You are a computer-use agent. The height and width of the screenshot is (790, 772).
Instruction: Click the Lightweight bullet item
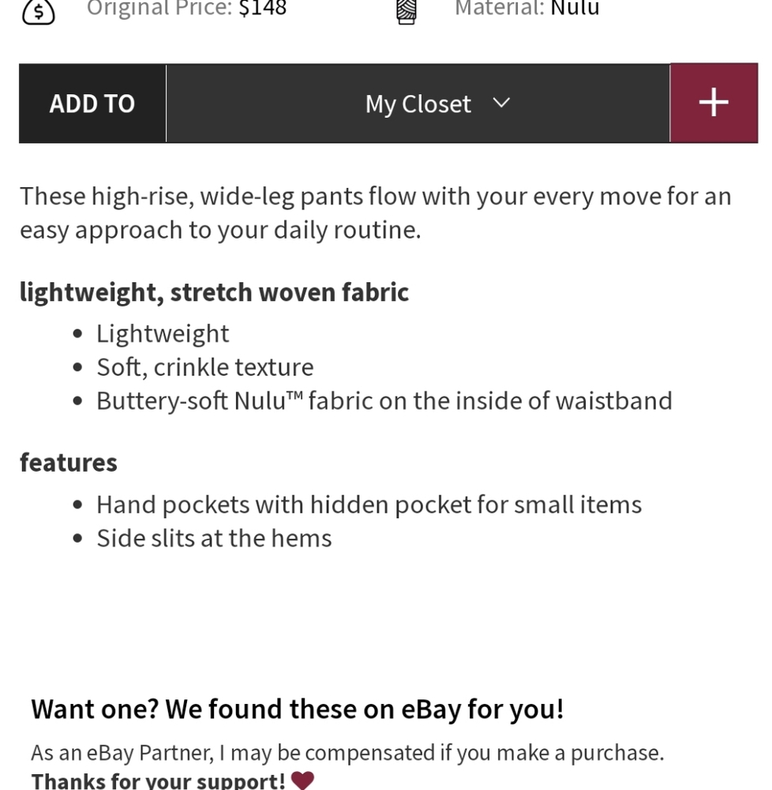(x=163, y=333)
